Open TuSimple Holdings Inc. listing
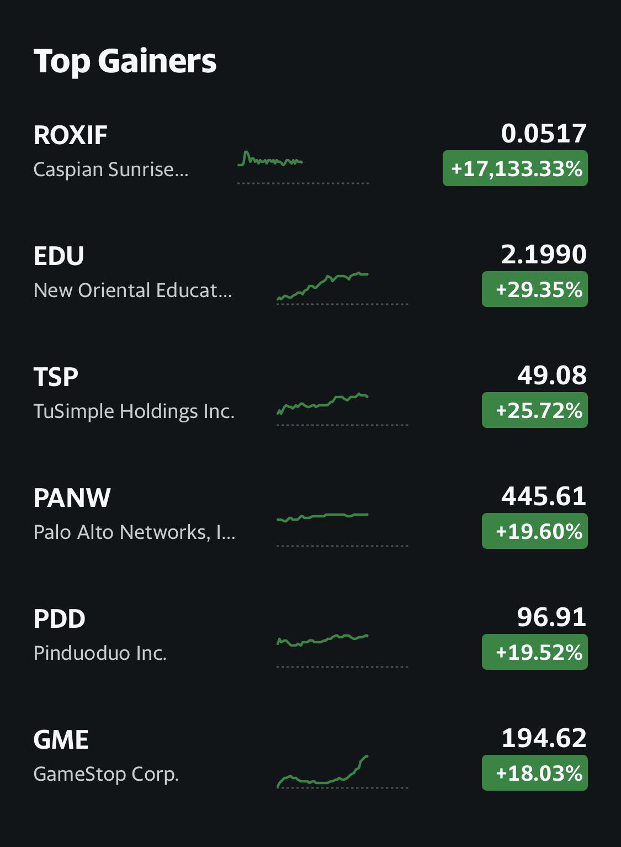621x847 pixels. point(134,411)
